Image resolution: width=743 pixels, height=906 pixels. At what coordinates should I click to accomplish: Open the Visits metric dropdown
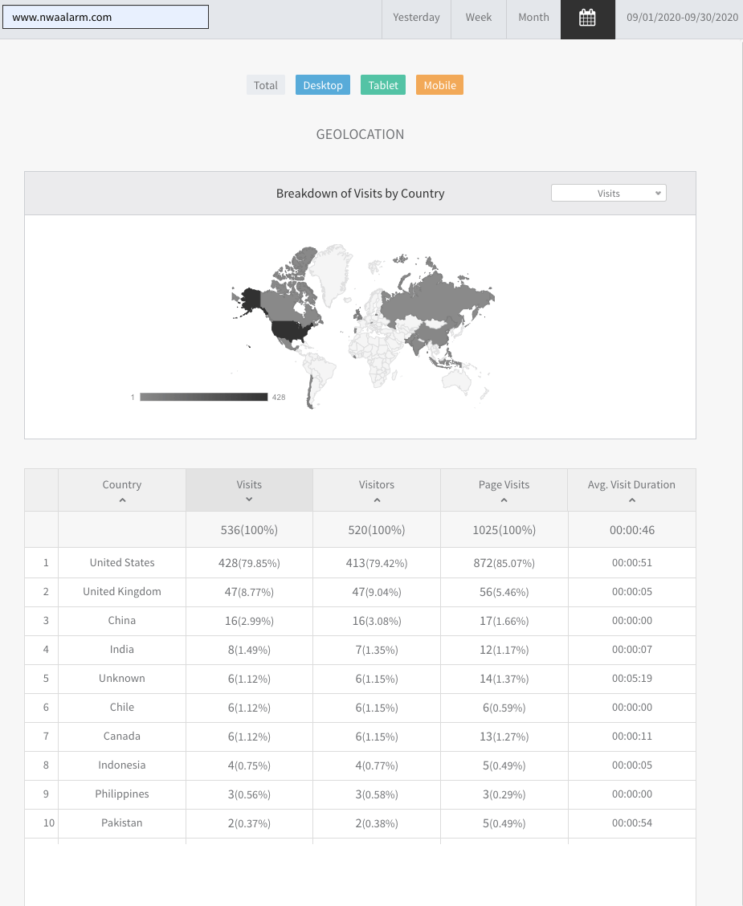pos(608,193)
